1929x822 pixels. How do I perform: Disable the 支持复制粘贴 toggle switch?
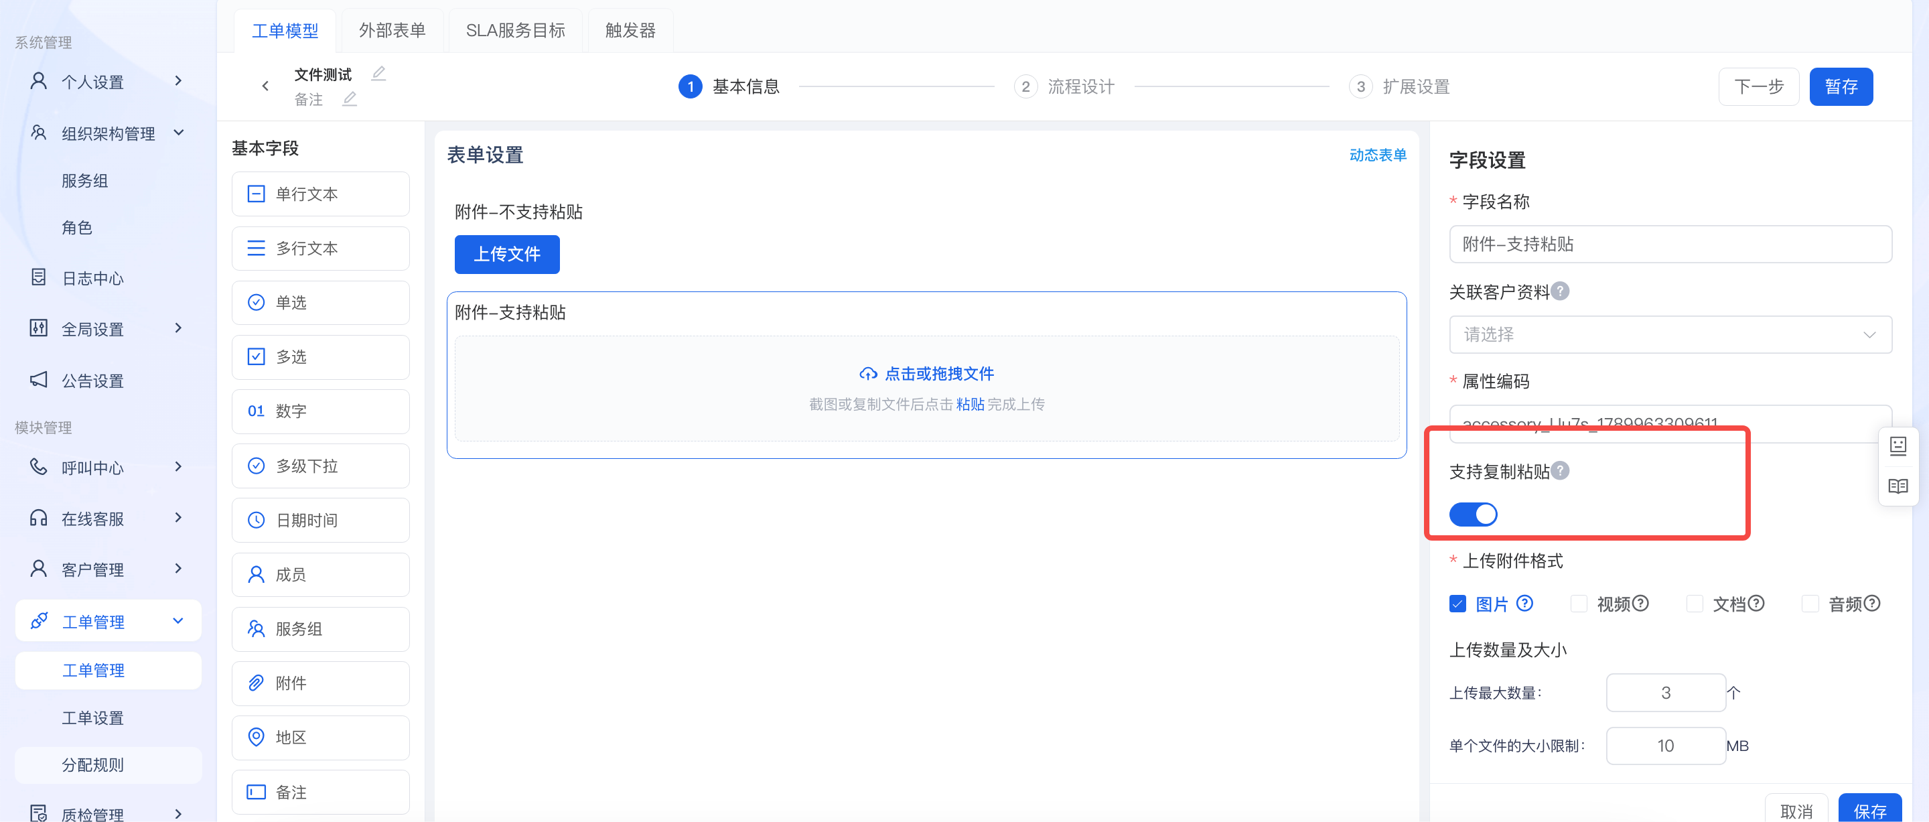1473,515
